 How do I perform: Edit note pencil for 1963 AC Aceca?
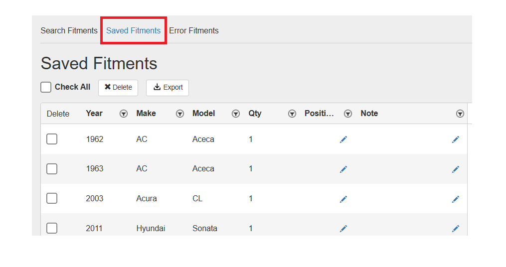[x=456, y=169]
